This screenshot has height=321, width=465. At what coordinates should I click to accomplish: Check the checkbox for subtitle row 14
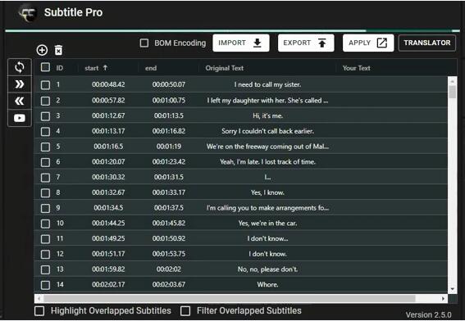pos(45,285)
